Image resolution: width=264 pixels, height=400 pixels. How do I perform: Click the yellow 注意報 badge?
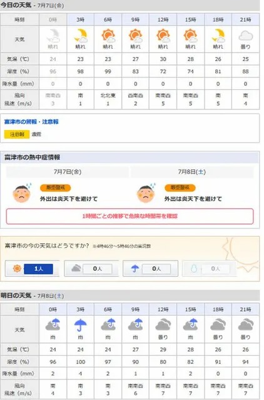click(17, 134)
